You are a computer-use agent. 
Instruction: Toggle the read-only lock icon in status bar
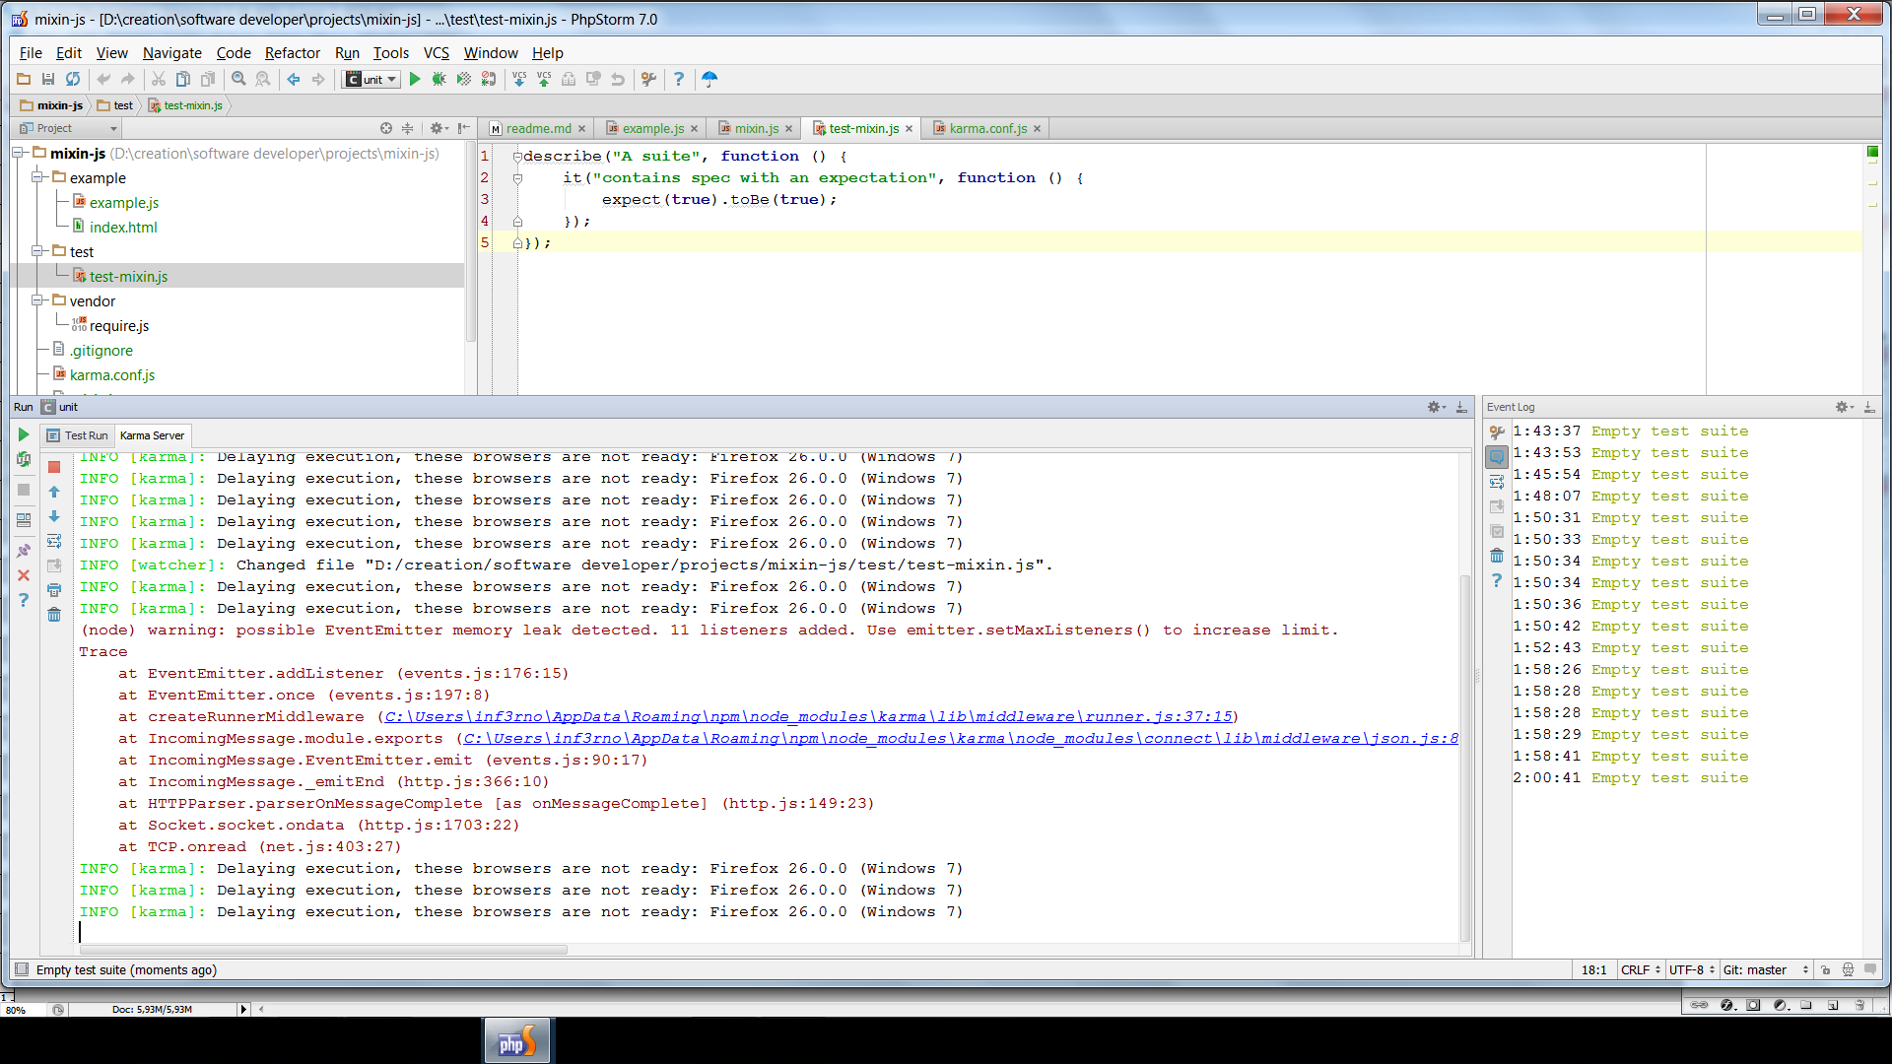tap(1826, 969)
